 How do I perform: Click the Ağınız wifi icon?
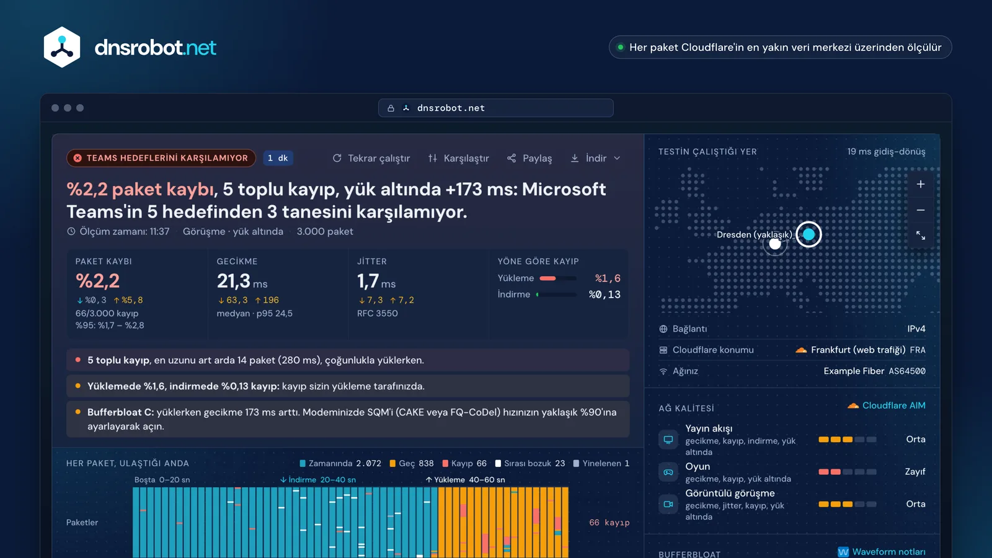(663, 371)
